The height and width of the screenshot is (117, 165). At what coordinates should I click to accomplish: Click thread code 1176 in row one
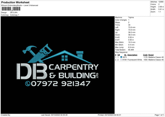click(145, 57)
